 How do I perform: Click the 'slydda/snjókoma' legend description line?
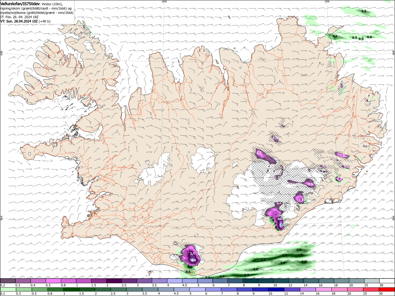pyautogui.click(x=37, y=13)
